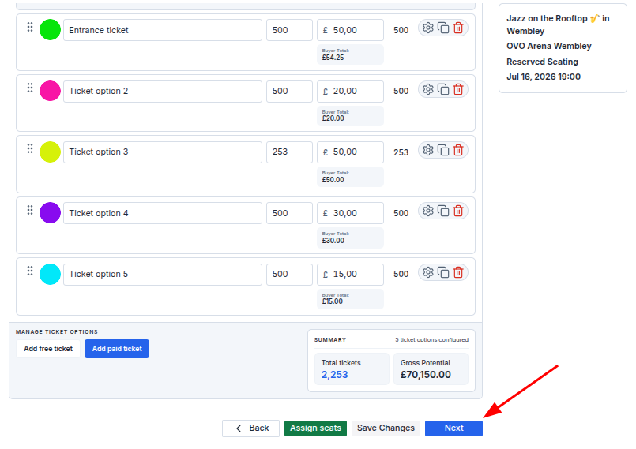The width and height of the screenshot is (636, 449).
Task: Click the drag handle of Ticket option 2
Action: click(30, 88)
